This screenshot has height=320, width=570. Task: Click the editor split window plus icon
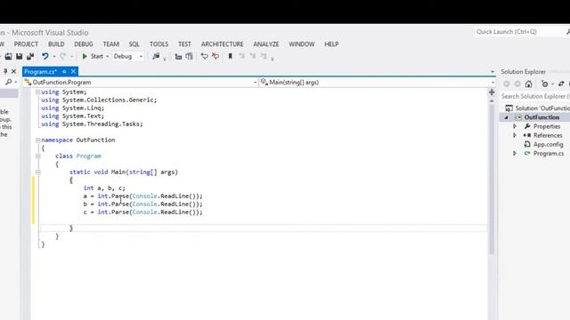point(492,92)
